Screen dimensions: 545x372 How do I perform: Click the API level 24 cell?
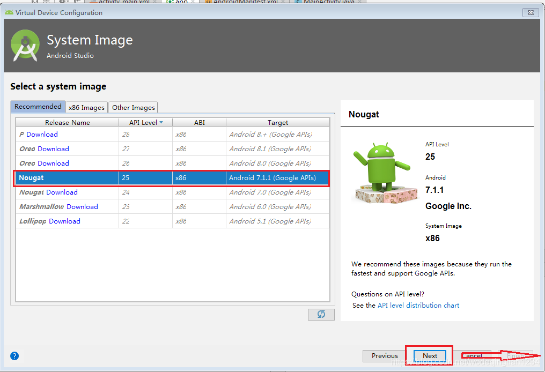[x=145, y=192]
